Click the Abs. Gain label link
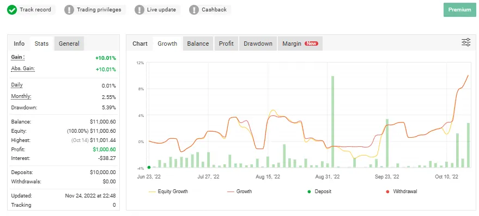 click(23, 69)
